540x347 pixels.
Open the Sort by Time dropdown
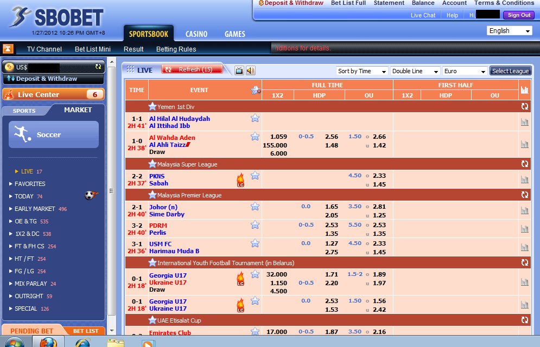[362, 71]
